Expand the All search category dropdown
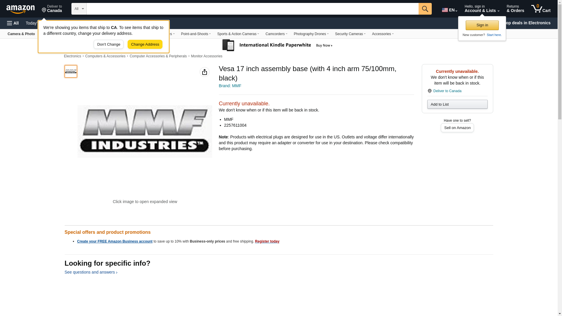The width and height of the screenshot is (562, 316). coord(79,9)
